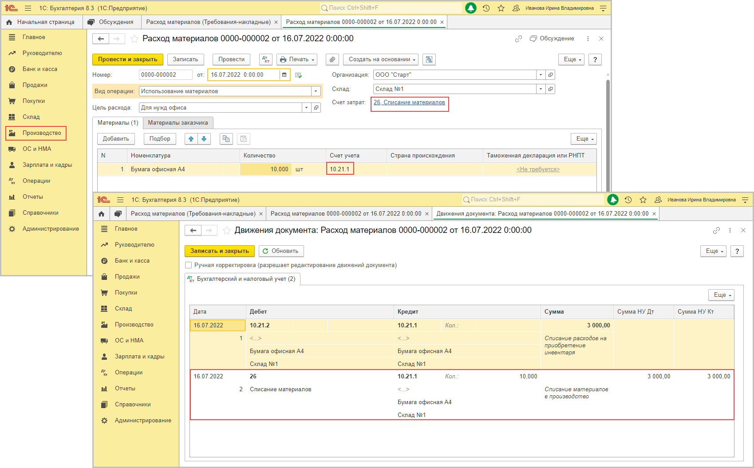Open favorites star in the top window header
The height and width of the screenshot is (468, 754).
[x=501, y=8]
